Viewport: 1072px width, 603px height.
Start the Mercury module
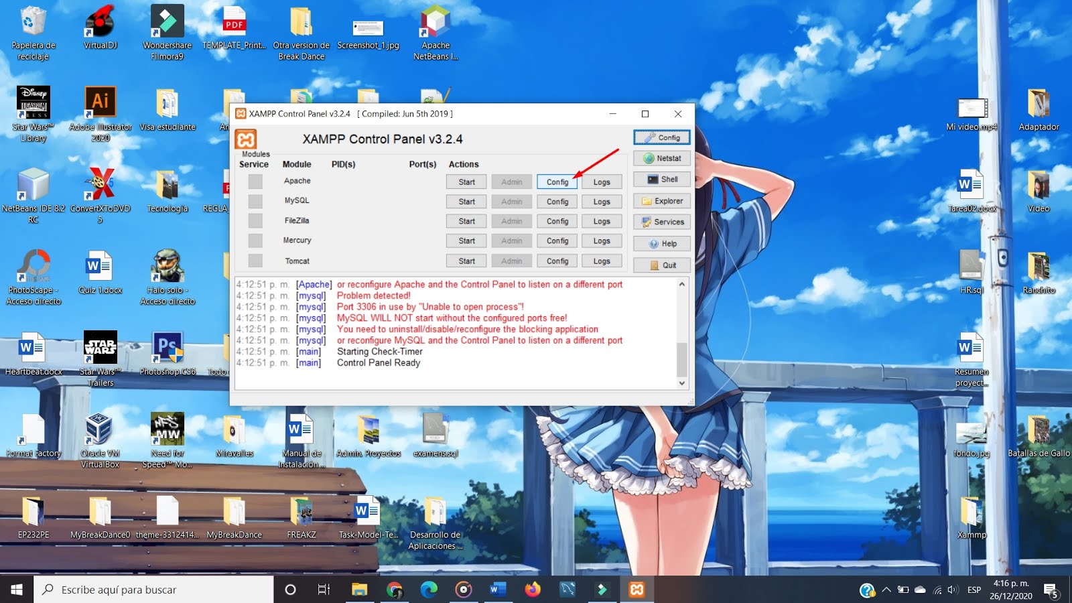click(466, 241)
